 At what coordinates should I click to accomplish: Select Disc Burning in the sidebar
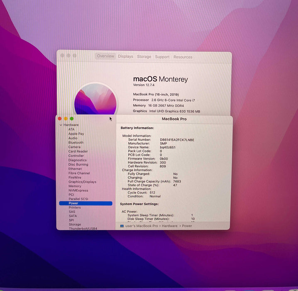pos(78,165)
